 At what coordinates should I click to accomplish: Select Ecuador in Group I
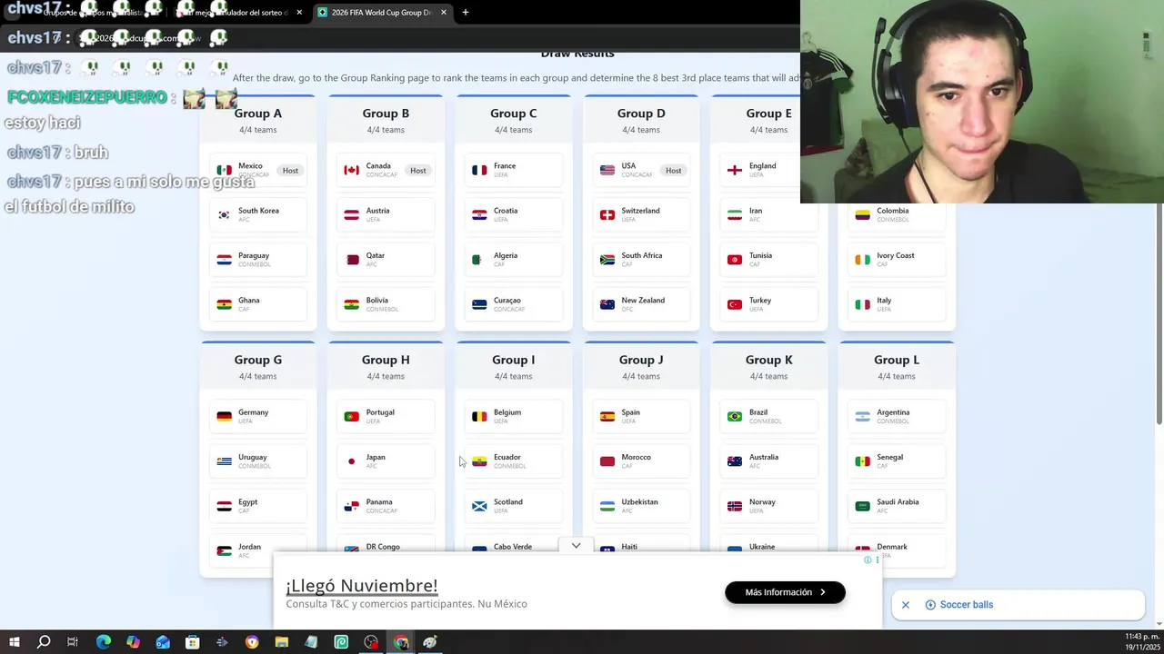(x=514, y=461)
